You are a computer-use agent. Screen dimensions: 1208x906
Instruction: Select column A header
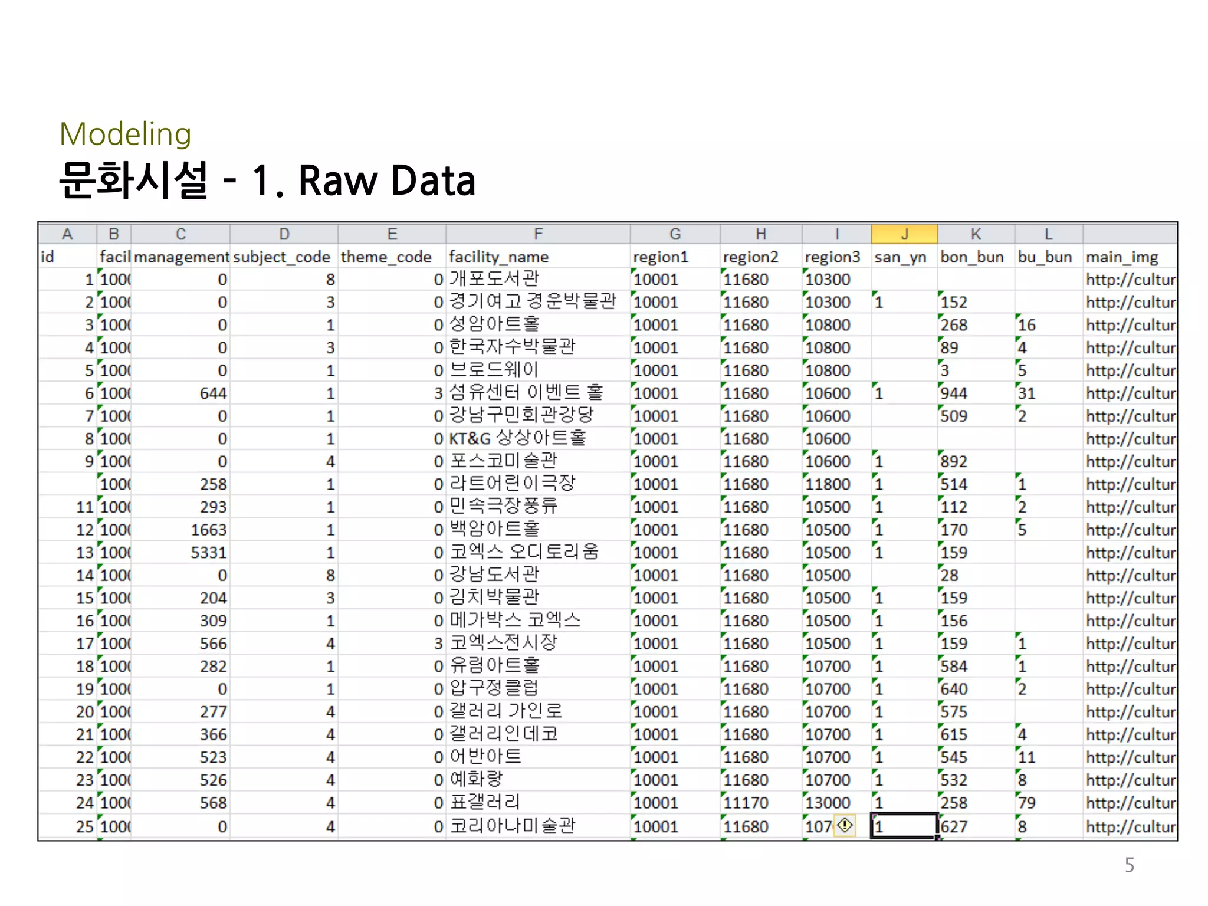(67, 234)
